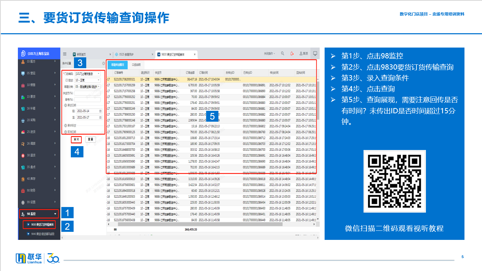Collapse the 条件设置 panel with the circular icon
The image size is (482, 271).
tap(103, 63)
